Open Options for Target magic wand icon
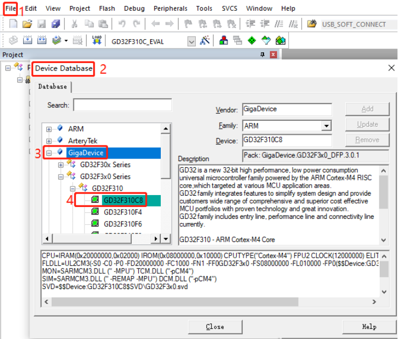Screen dimensions: 398x339 204,41
